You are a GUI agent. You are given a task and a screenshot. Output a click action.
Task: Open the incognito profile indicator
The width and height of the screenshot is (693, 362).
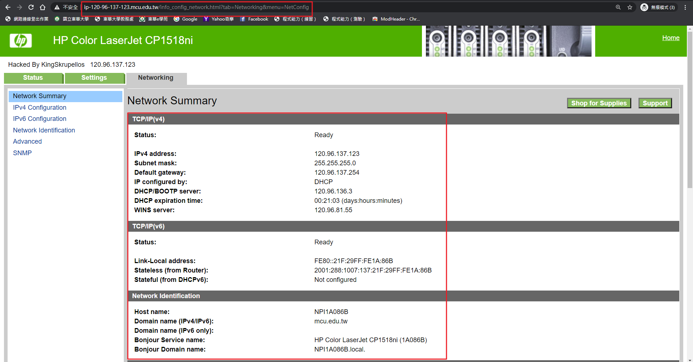[658, 7]
